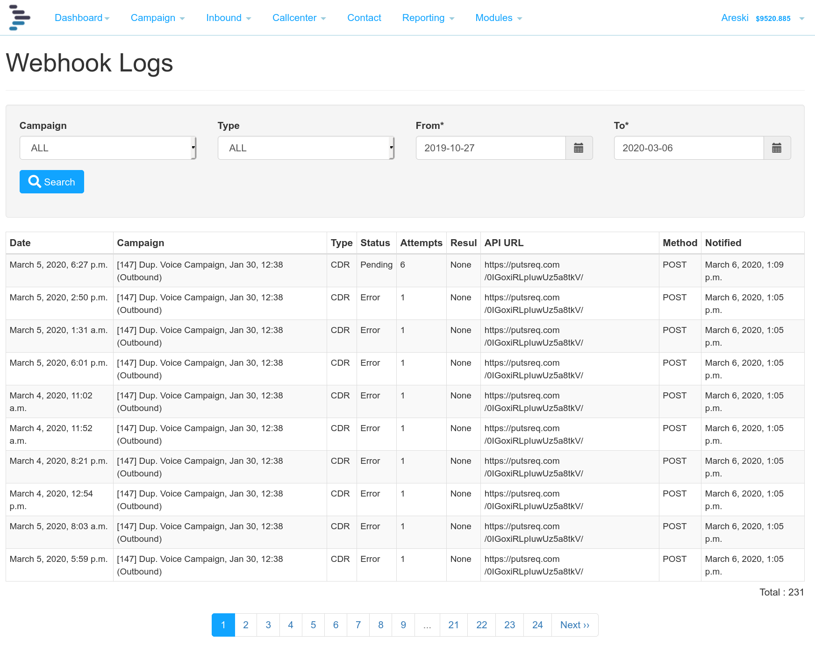This screenshot has width=815, height=653.
Task: Click the Method column header
Action: (680, 243)
